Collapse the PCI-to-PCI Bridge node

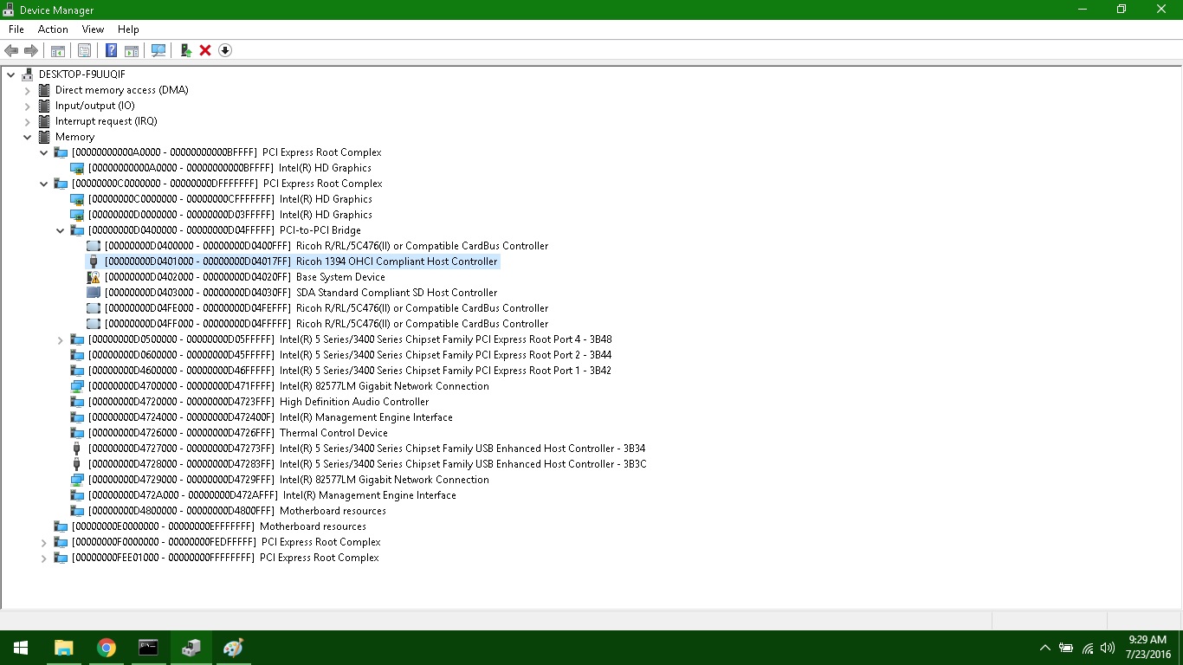tap(61, 230)
